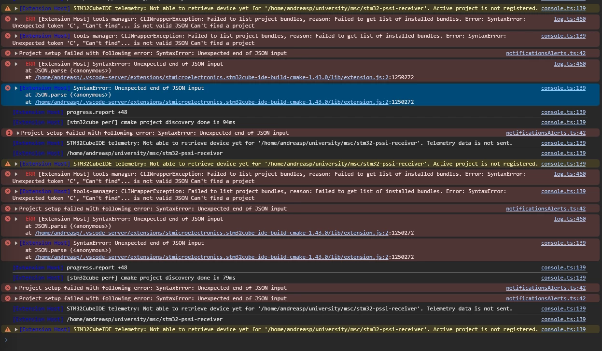Open console.ts:139 link on highlighted SyntaxError row
Screen dimensions: 602x351
coord(563,88)
